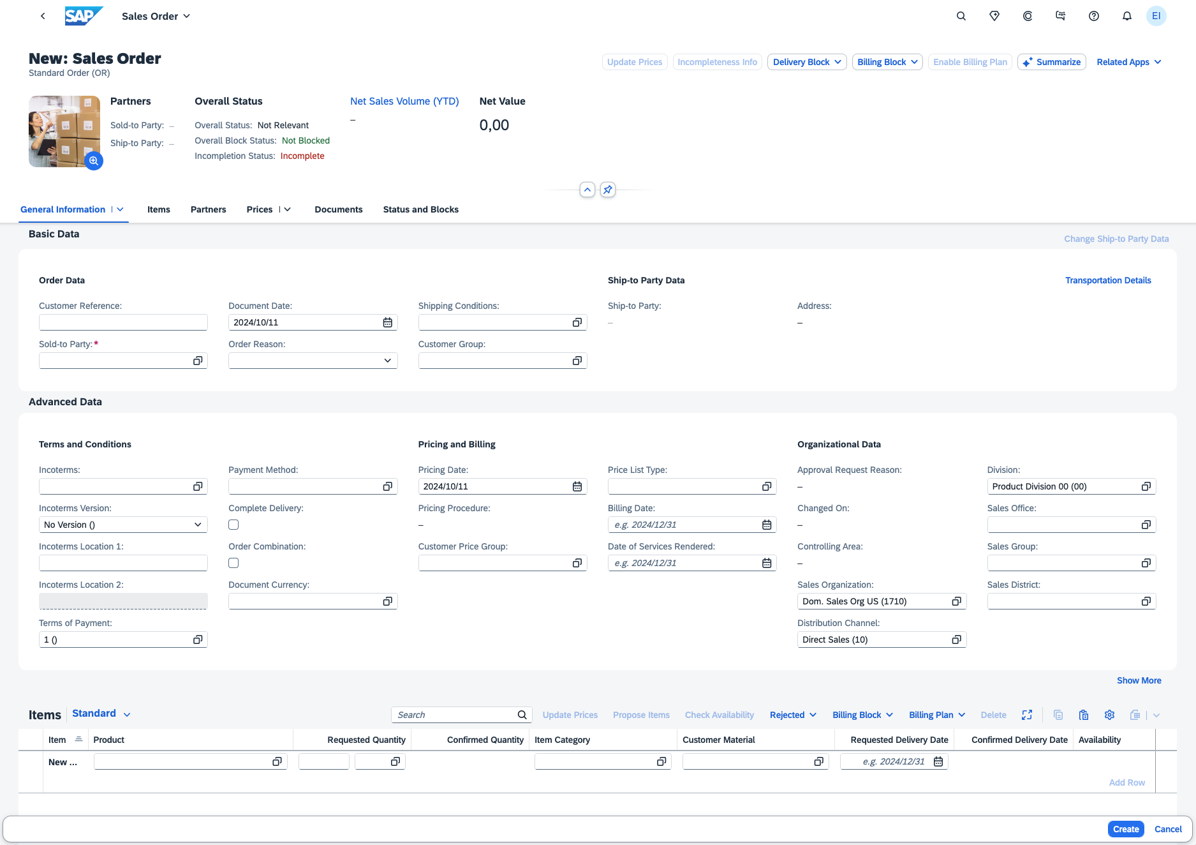
Task: Click the search magnifier icon in header
Action: pyautogui.click(x=961, y=16)
